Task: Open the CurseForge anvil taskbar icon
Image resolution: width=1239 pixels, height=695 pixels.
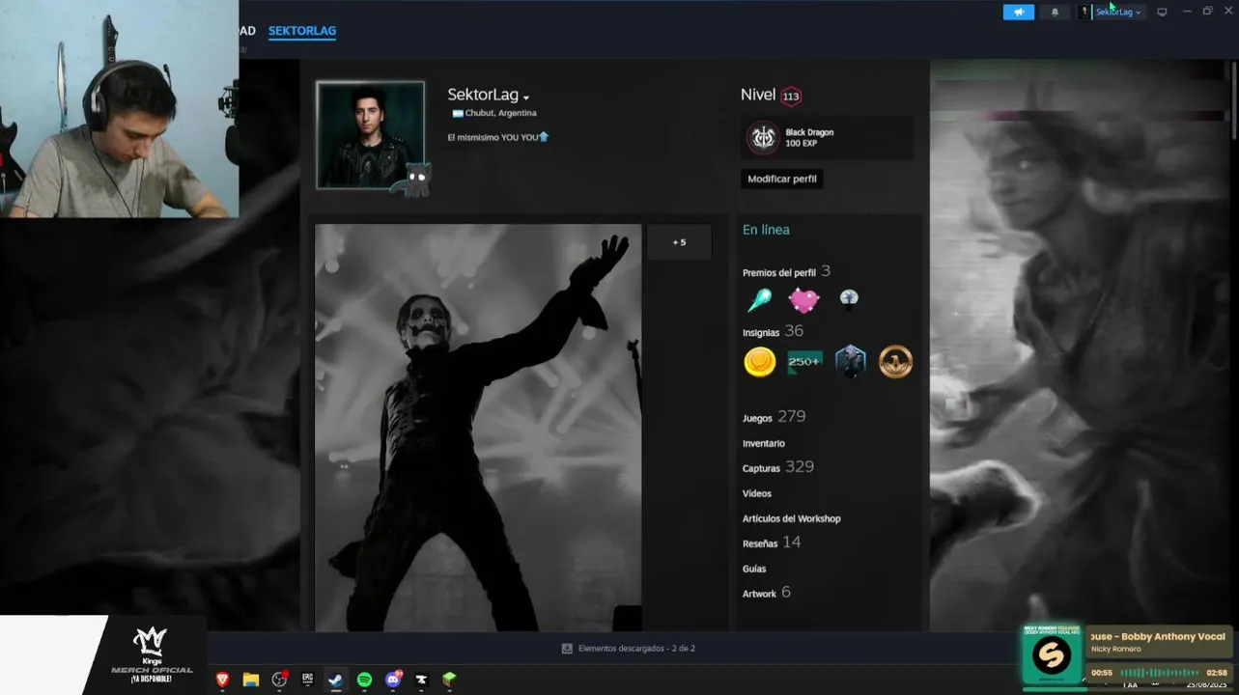Action: [421, 680]
